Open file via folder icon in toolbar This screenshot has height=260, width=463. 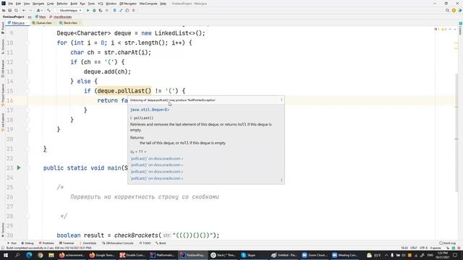click(4, 10)
